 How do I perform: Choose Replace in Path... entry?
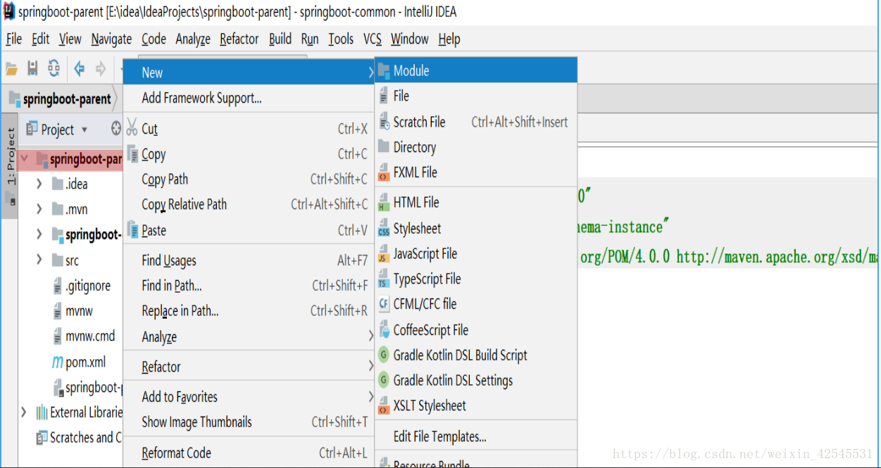tap(249, 310)
